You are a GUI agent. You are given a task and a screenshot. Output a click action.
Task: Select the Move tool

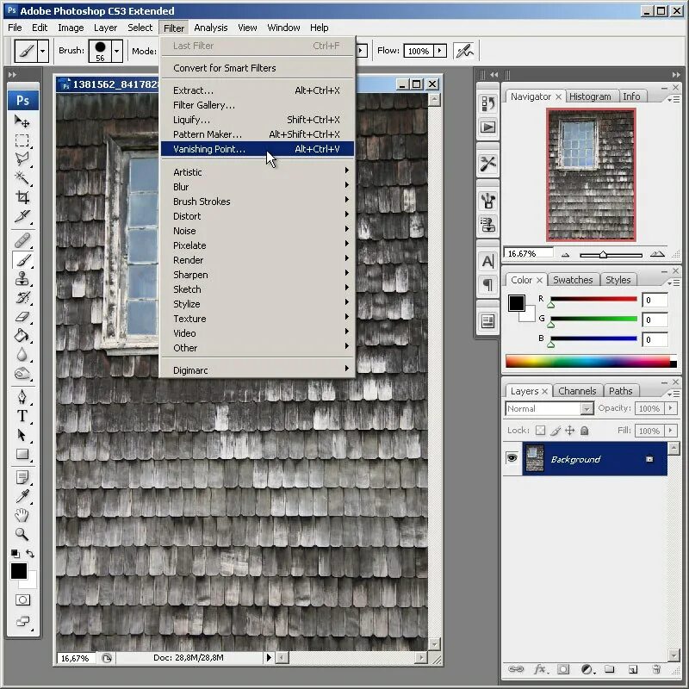[x=22, y=121]
